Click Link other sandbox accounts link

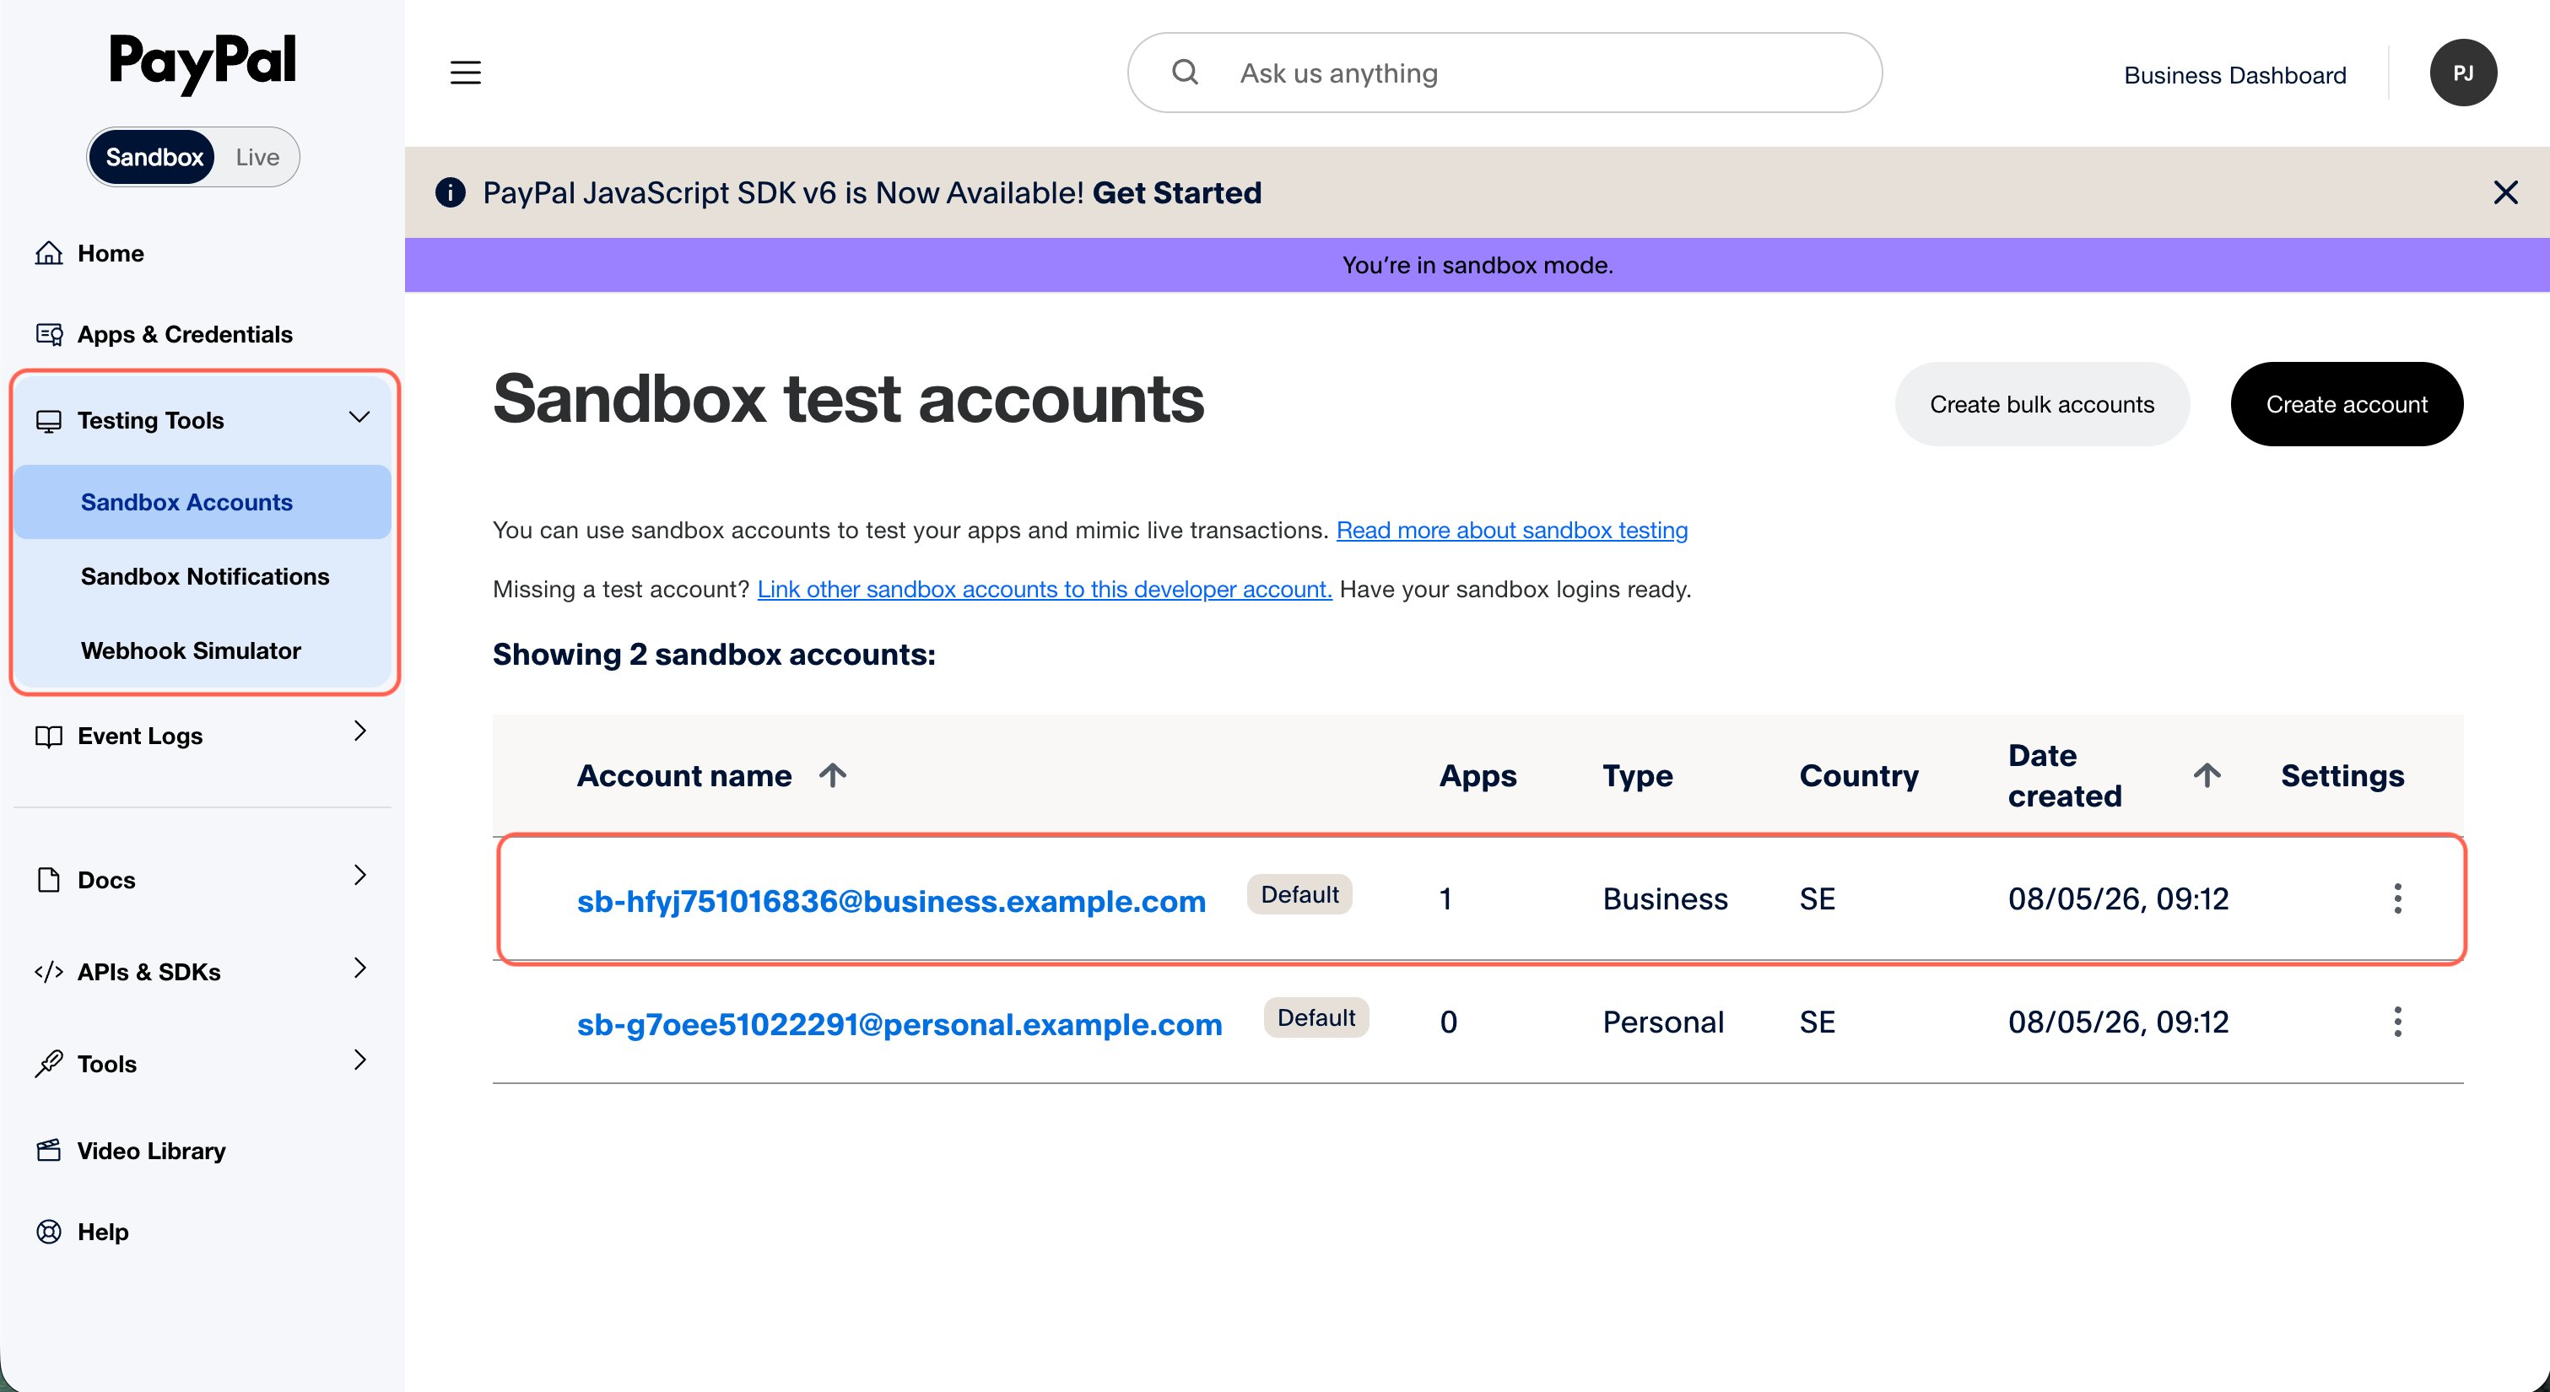pos(1045,589)
